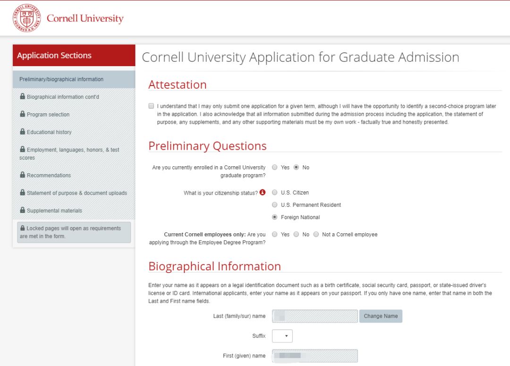
Task: Click the lock icon beside Statement of purpose
Action: 23,192
